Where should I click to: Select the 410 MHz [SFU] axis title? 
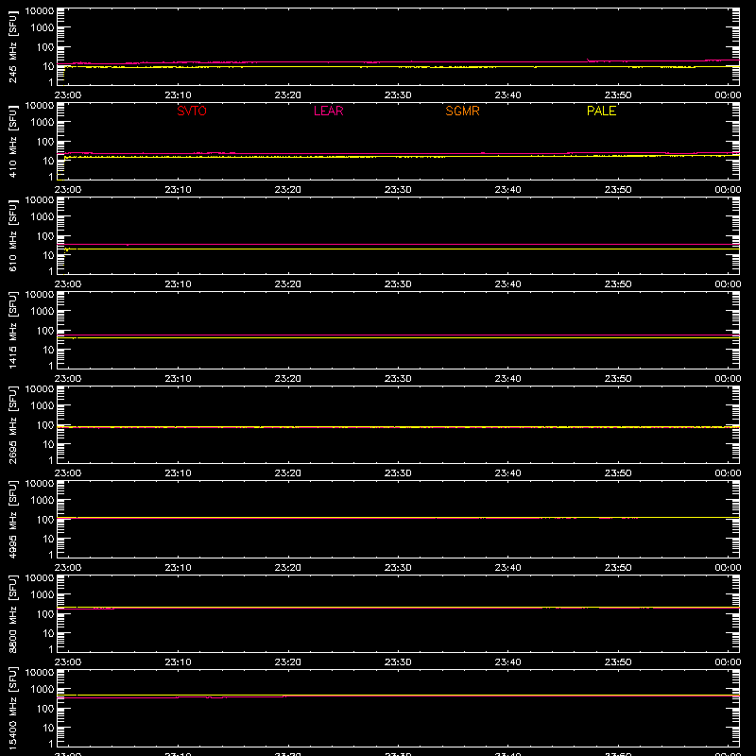tap(12, 141)
